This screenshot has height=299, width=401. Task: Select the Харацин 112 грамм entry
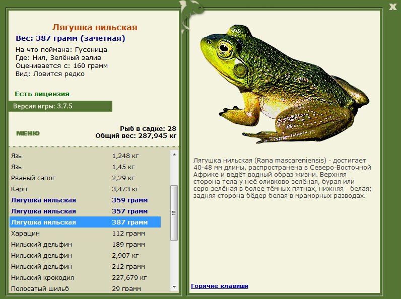click(x=85, y=234)
